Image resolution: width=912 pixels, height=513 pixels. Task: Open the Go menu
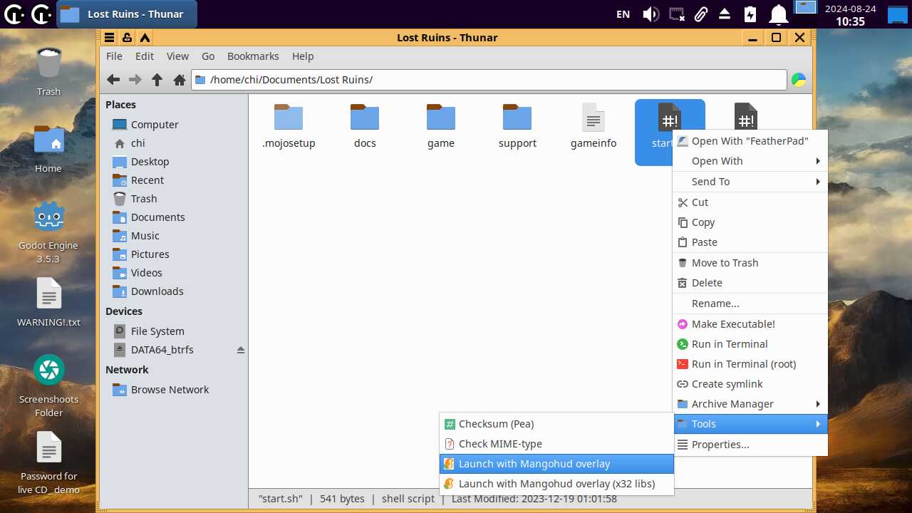pyautogui.click(x=208, y=56)
